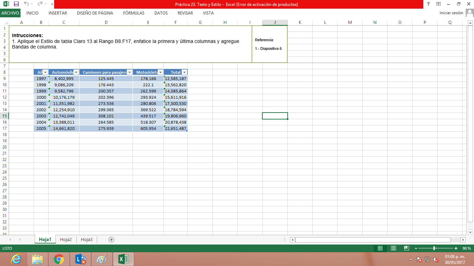Image resolution: width=474 pixels, height=266 pixels.
Task: Select column K header
Action: click(x=300, y=23)
